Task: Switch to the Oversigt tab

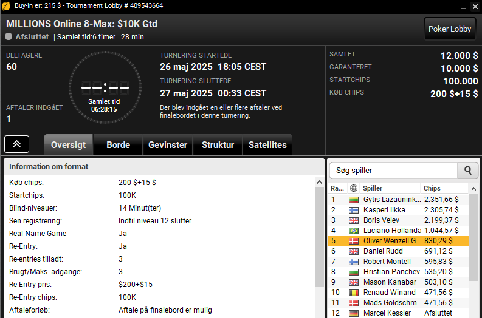Action: coord(68,145)
